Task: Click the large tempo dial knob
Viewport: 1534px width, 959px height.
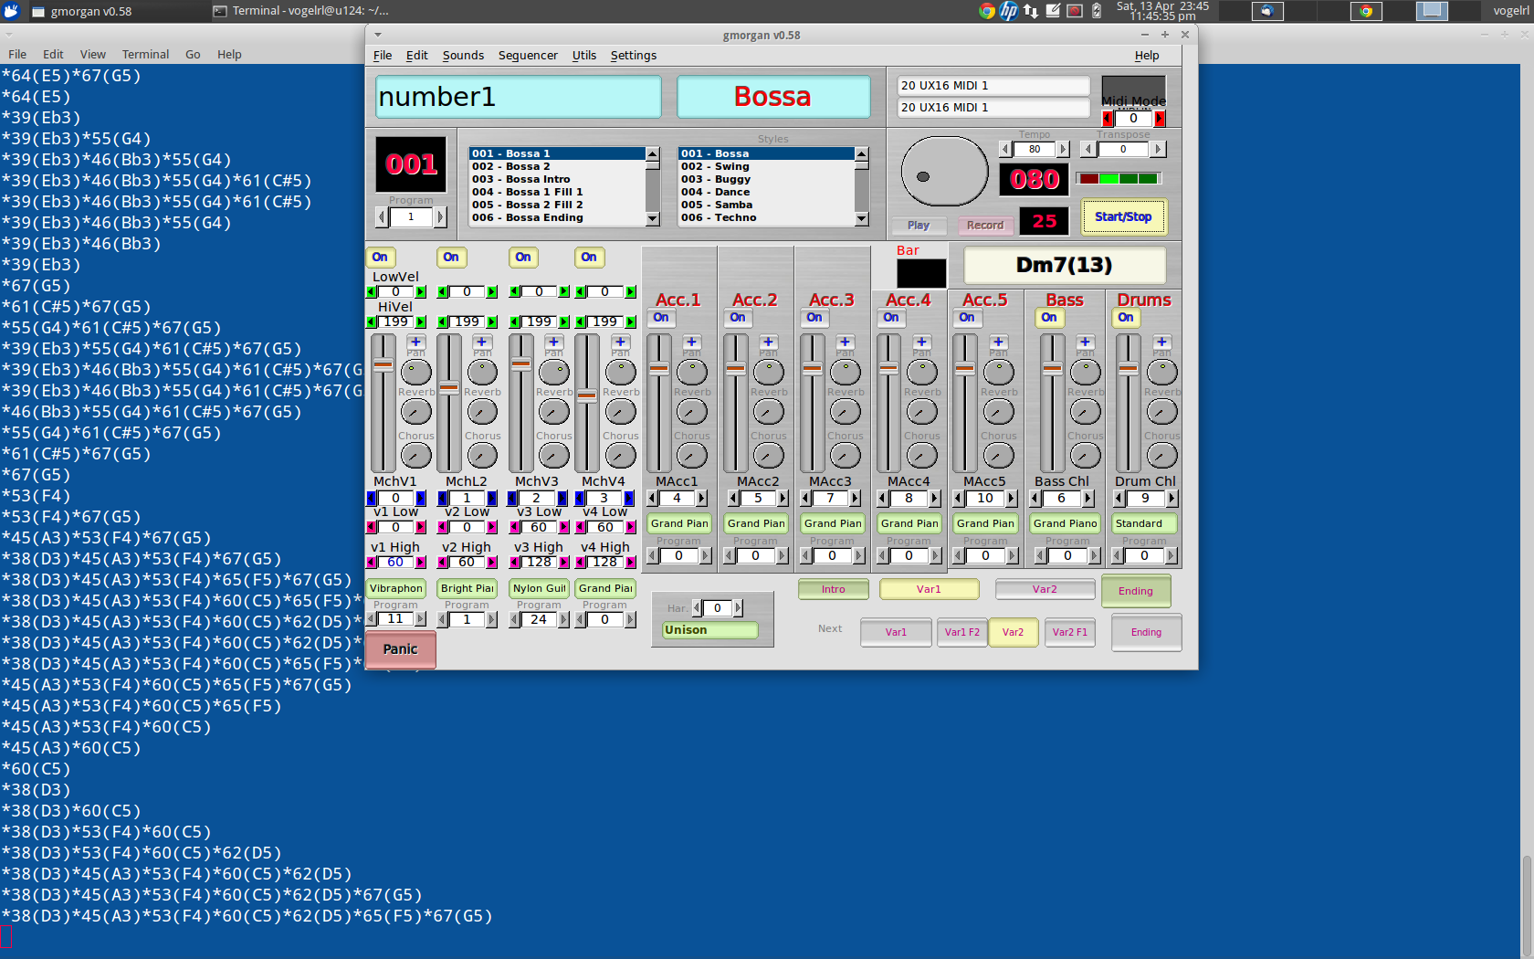Action: 944,172
